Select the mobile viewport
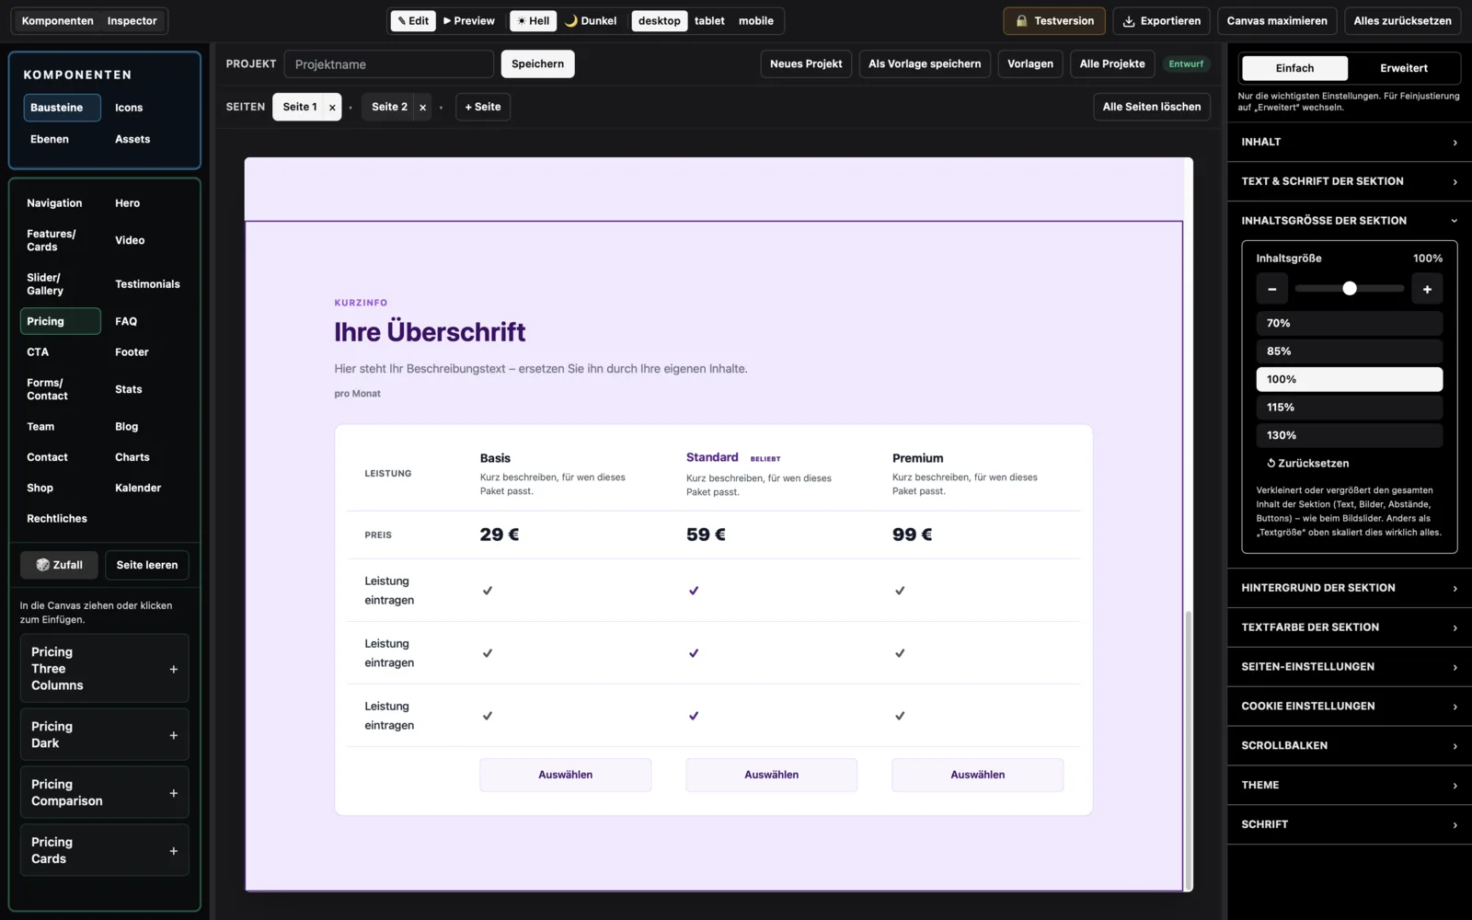 pyautogui.click(x=756, y=21)
